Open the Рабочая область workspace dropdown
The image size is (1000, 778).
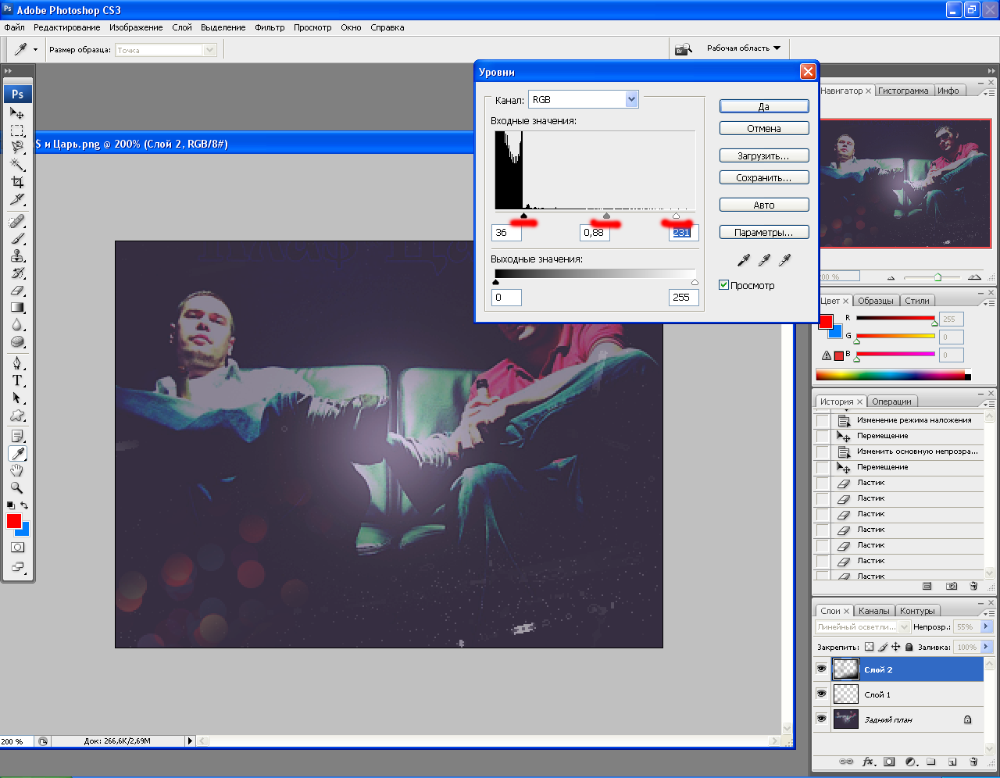(x=743, y=48)
